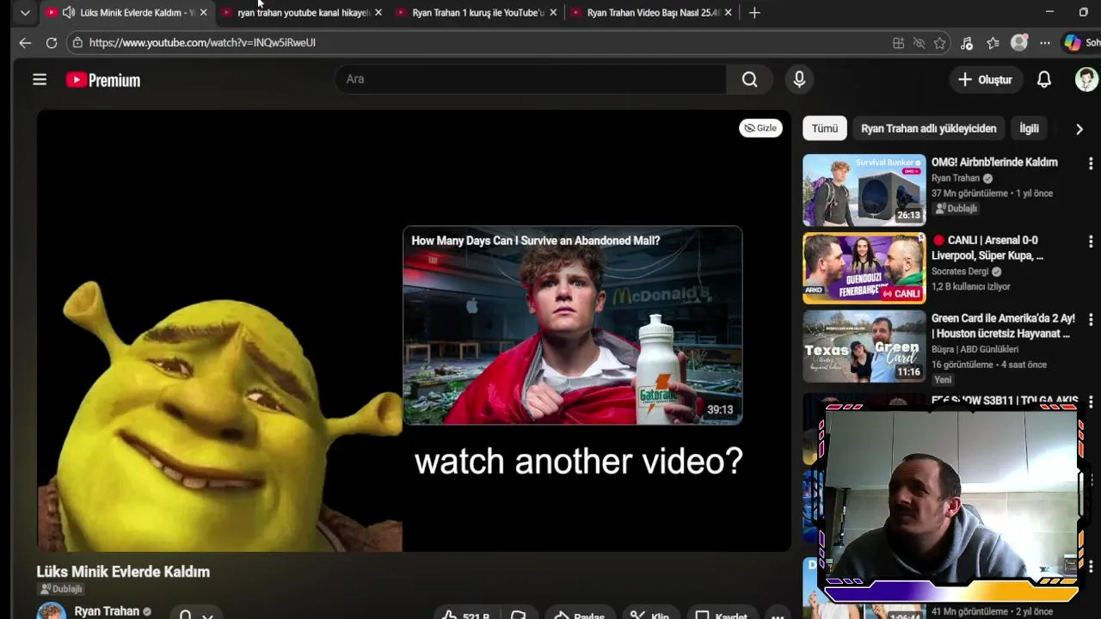Switch to 'ryan trahan youtube kanal hikaye' tab
Viewport: 1101px width, 619px height.
point(301,13)
